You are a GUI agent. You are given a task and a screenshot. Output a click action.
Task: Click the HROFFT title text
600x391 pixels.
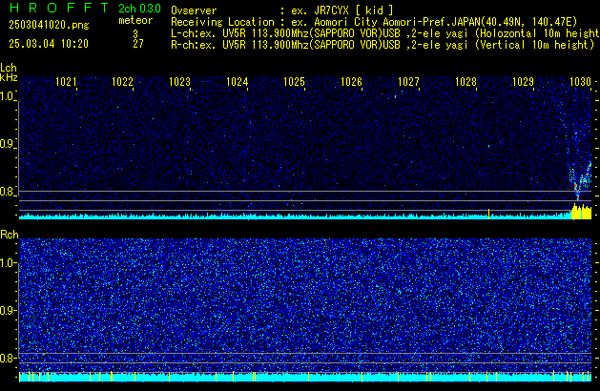[x=59, y=8]
